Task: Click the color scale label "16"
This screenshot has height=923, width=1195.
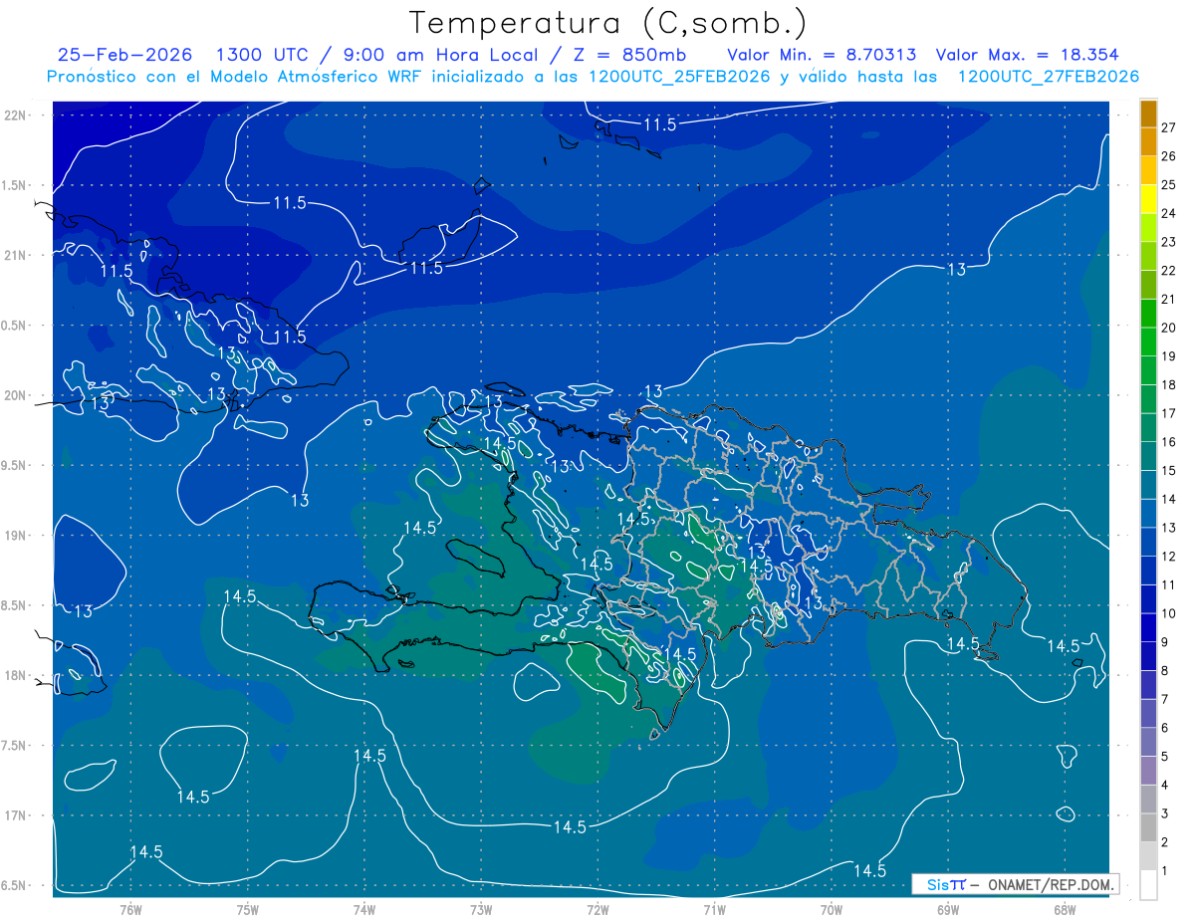Action: [x=1168, y=442]
